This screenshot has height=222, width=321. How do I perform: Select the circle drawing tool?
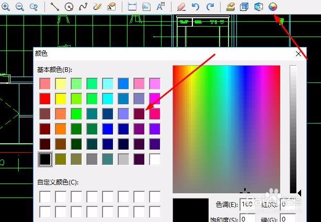coord(69,7)
